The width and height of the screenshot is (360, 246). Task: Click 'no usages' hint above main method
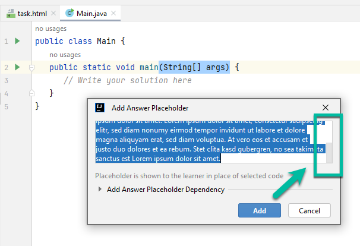(x=65, y=55)
